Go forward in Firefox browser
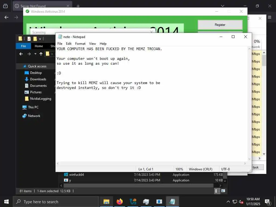The image size is (276, 207). point(16,17)
